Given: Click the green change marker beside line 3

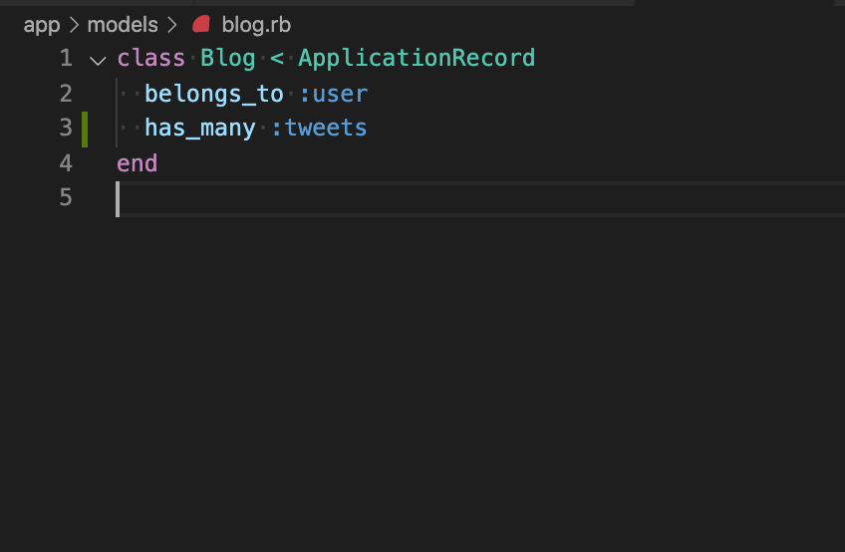Looking at the screenshot, I should click(x=85, y=129).
